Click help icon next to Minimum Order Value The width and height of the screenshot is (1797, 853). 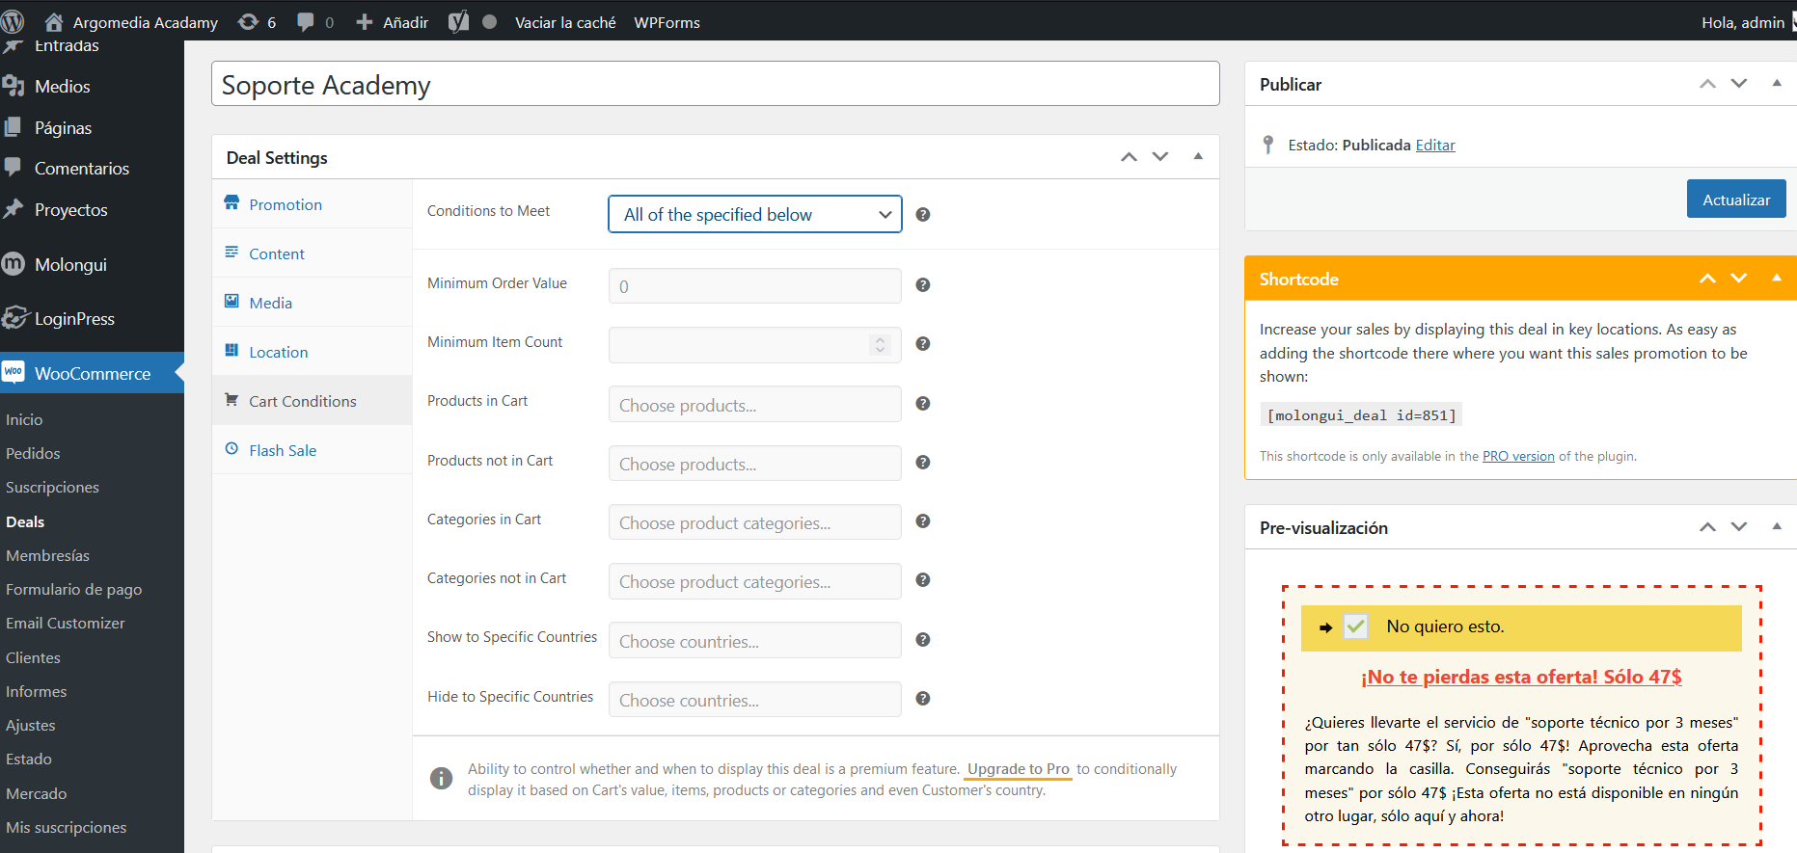922,285
